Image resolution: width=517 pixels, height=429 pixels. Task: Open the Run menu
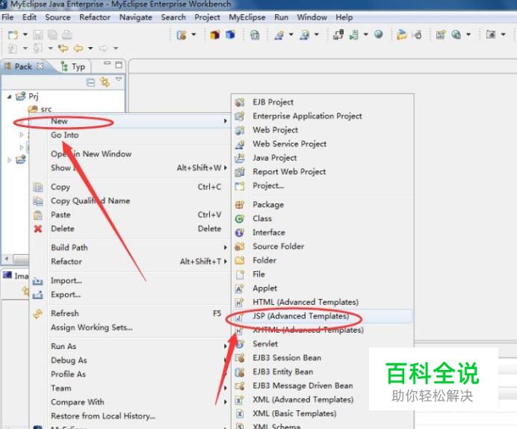point(281,17)
